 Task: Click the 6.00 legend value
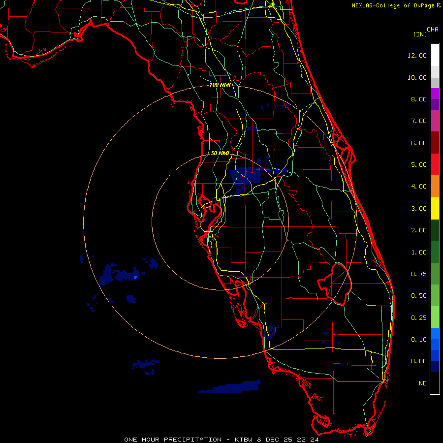tap(419, 143)
